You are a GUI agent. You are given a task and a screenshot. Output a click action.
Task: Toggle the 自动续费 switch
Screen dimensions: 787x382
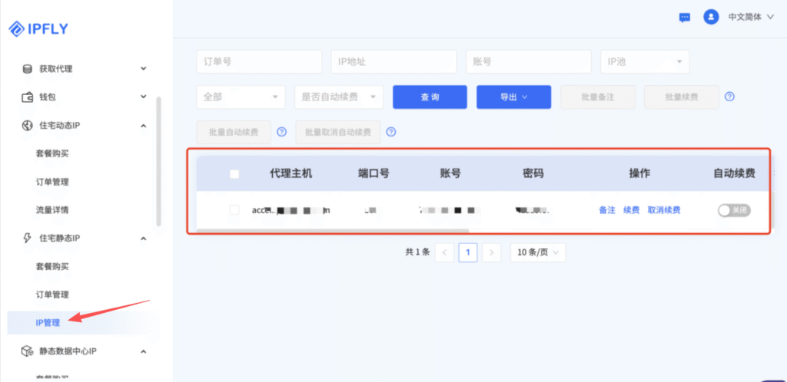tap(734, 211)
